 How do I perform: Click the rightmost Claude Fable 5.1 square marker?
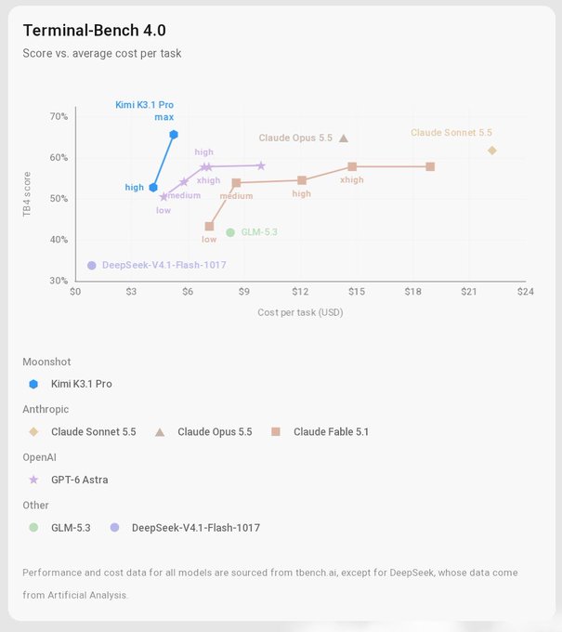tap(430, 167)
